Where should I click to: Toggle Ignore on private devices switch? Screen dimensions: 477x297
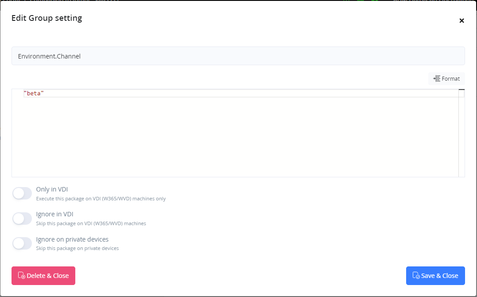coord(22,243)
